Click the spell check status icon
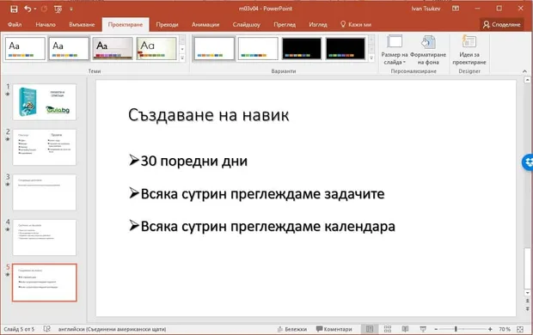This screenshot has width=533, height=335. pyautogui.click(x=47, y=329)
